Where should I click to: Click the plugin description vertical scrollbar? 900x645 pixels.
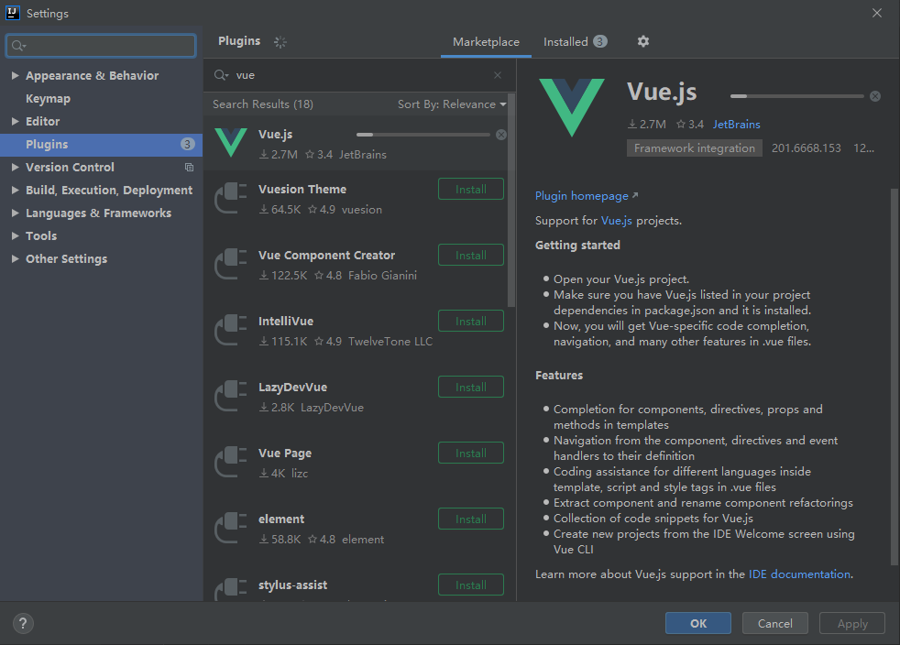click(895, 376)
